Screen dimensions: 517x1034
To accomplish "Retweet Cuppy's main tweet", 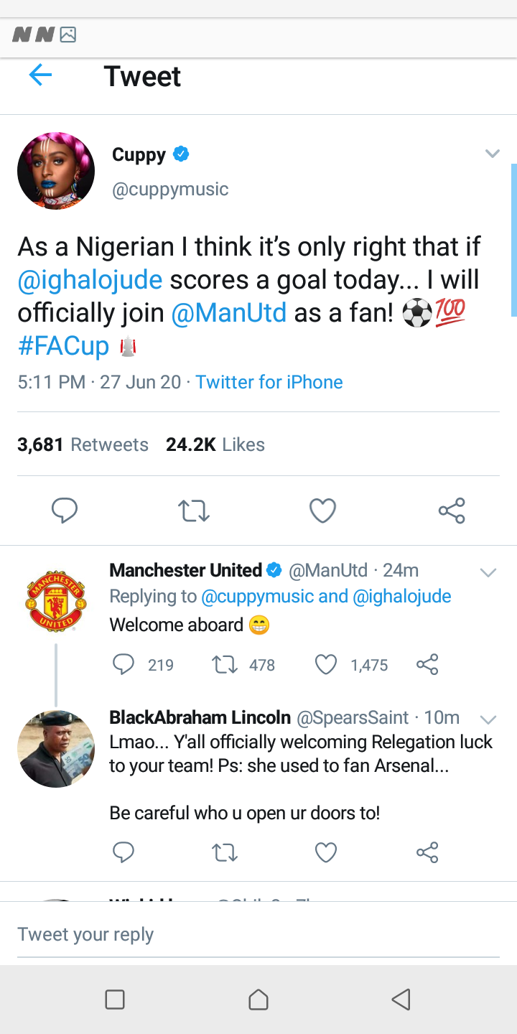I will point(193,511).
